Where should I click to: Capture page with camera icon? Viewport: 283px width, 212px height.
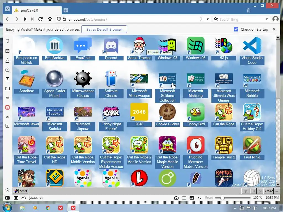point(176,198)
